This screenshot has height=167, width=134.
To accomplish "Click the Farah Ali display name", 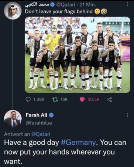I will click(x=37, y=115).
